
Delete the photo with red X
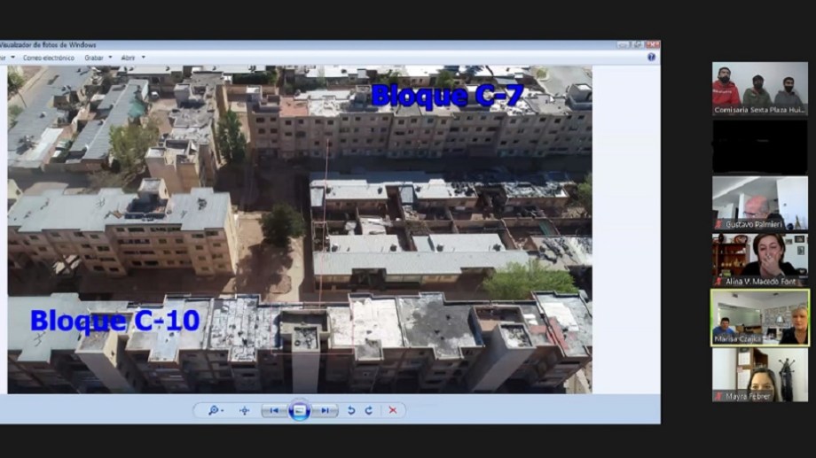(393, 411)
